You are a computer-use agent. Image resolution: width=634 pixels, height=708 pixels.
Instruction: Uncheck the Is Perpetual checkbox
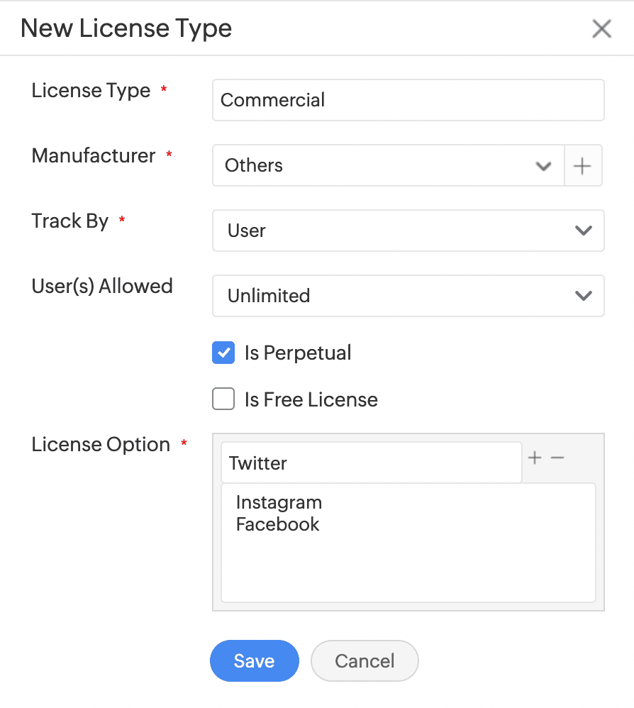223,353
